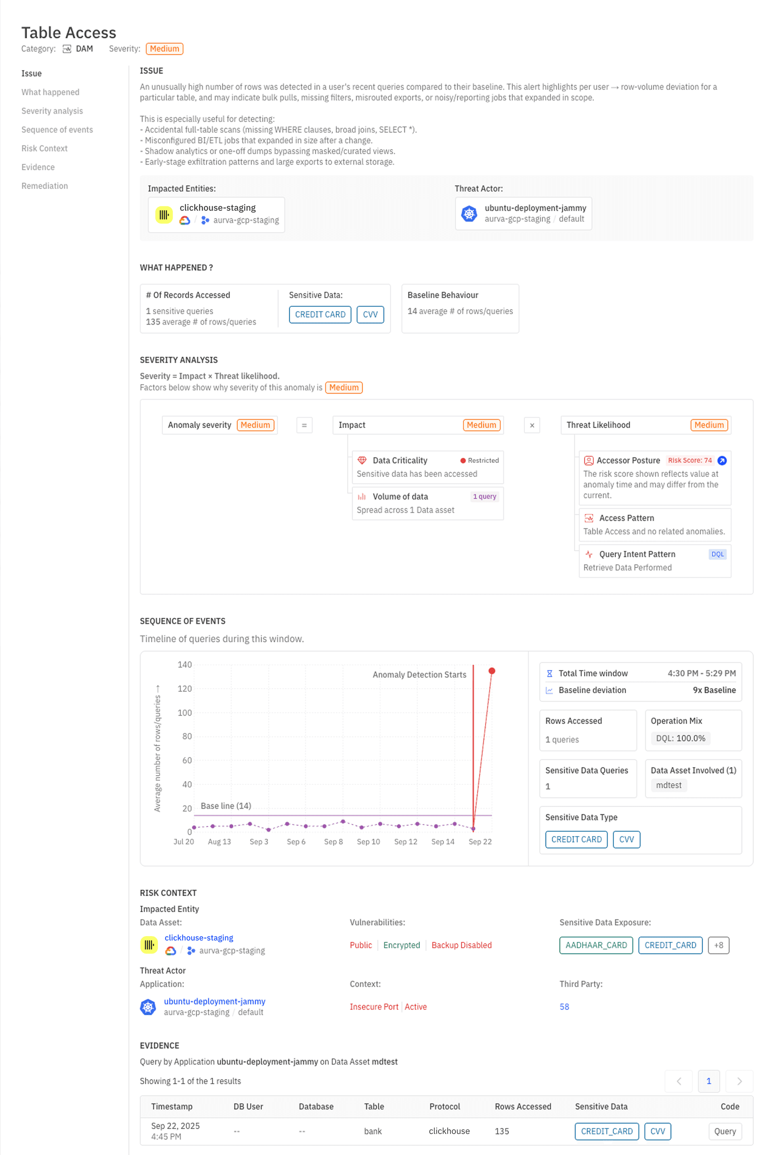Go to next evidence results page
This screenshot has width=775, height=1155.
tap(739, 1081)
